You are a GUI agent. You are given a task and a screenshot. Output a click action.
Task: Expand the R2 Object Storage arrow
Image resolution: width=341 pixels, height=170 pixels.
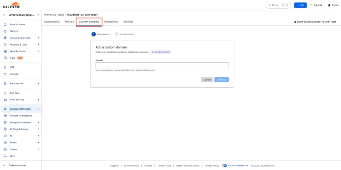pyautogui.click(x=39, y=129)
